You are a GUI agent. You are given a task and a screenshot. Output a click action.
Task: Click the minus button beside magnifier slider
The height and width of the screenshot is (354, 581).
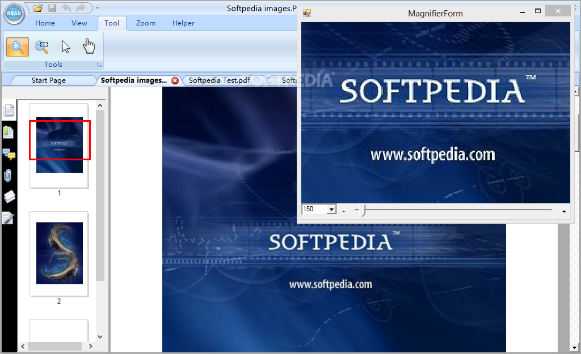tap(344, 211)
